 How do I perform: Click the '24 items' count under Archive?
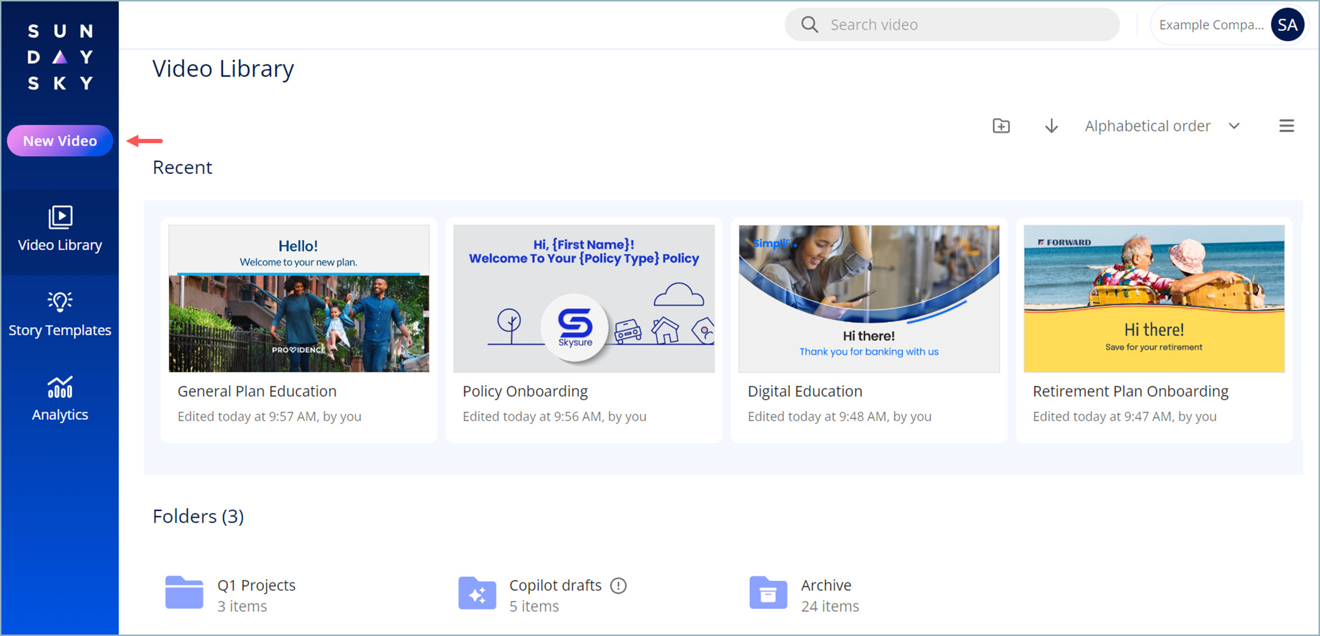(830, 606)
